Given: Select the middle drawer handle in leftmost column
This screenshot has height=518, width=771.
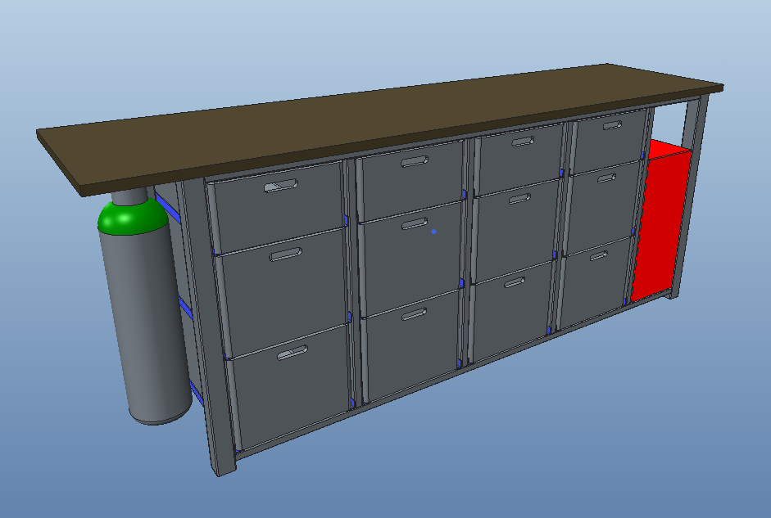Looking at the screenshot, I should pyautogui.click(x=286, y=255).
